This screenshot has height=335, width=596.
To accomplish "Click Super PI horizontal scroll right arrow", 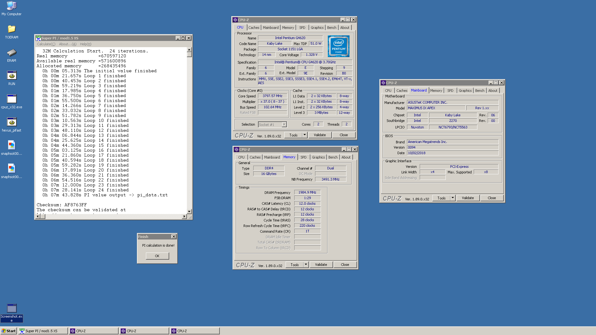I will [184, 217].
